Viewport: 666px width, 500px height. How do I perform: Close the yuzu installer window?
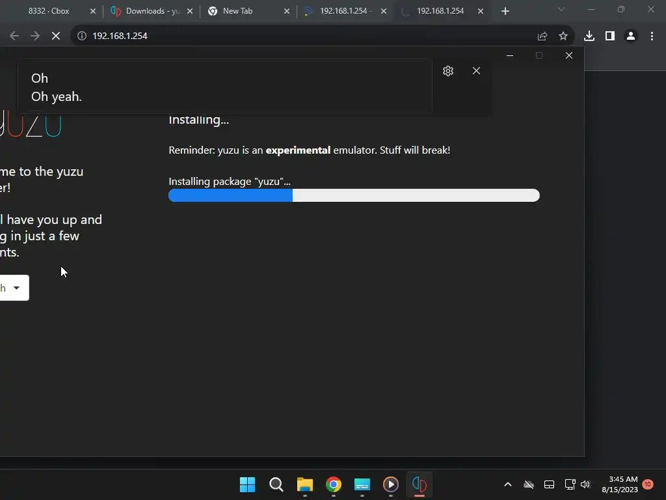(568, 55)
